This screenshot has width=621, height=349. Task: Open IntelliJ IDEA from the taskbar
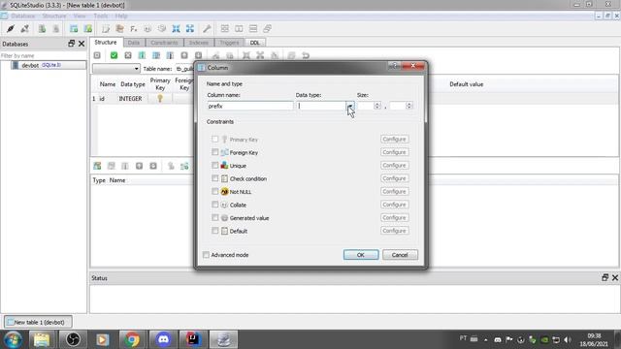[x=193, y=339]
